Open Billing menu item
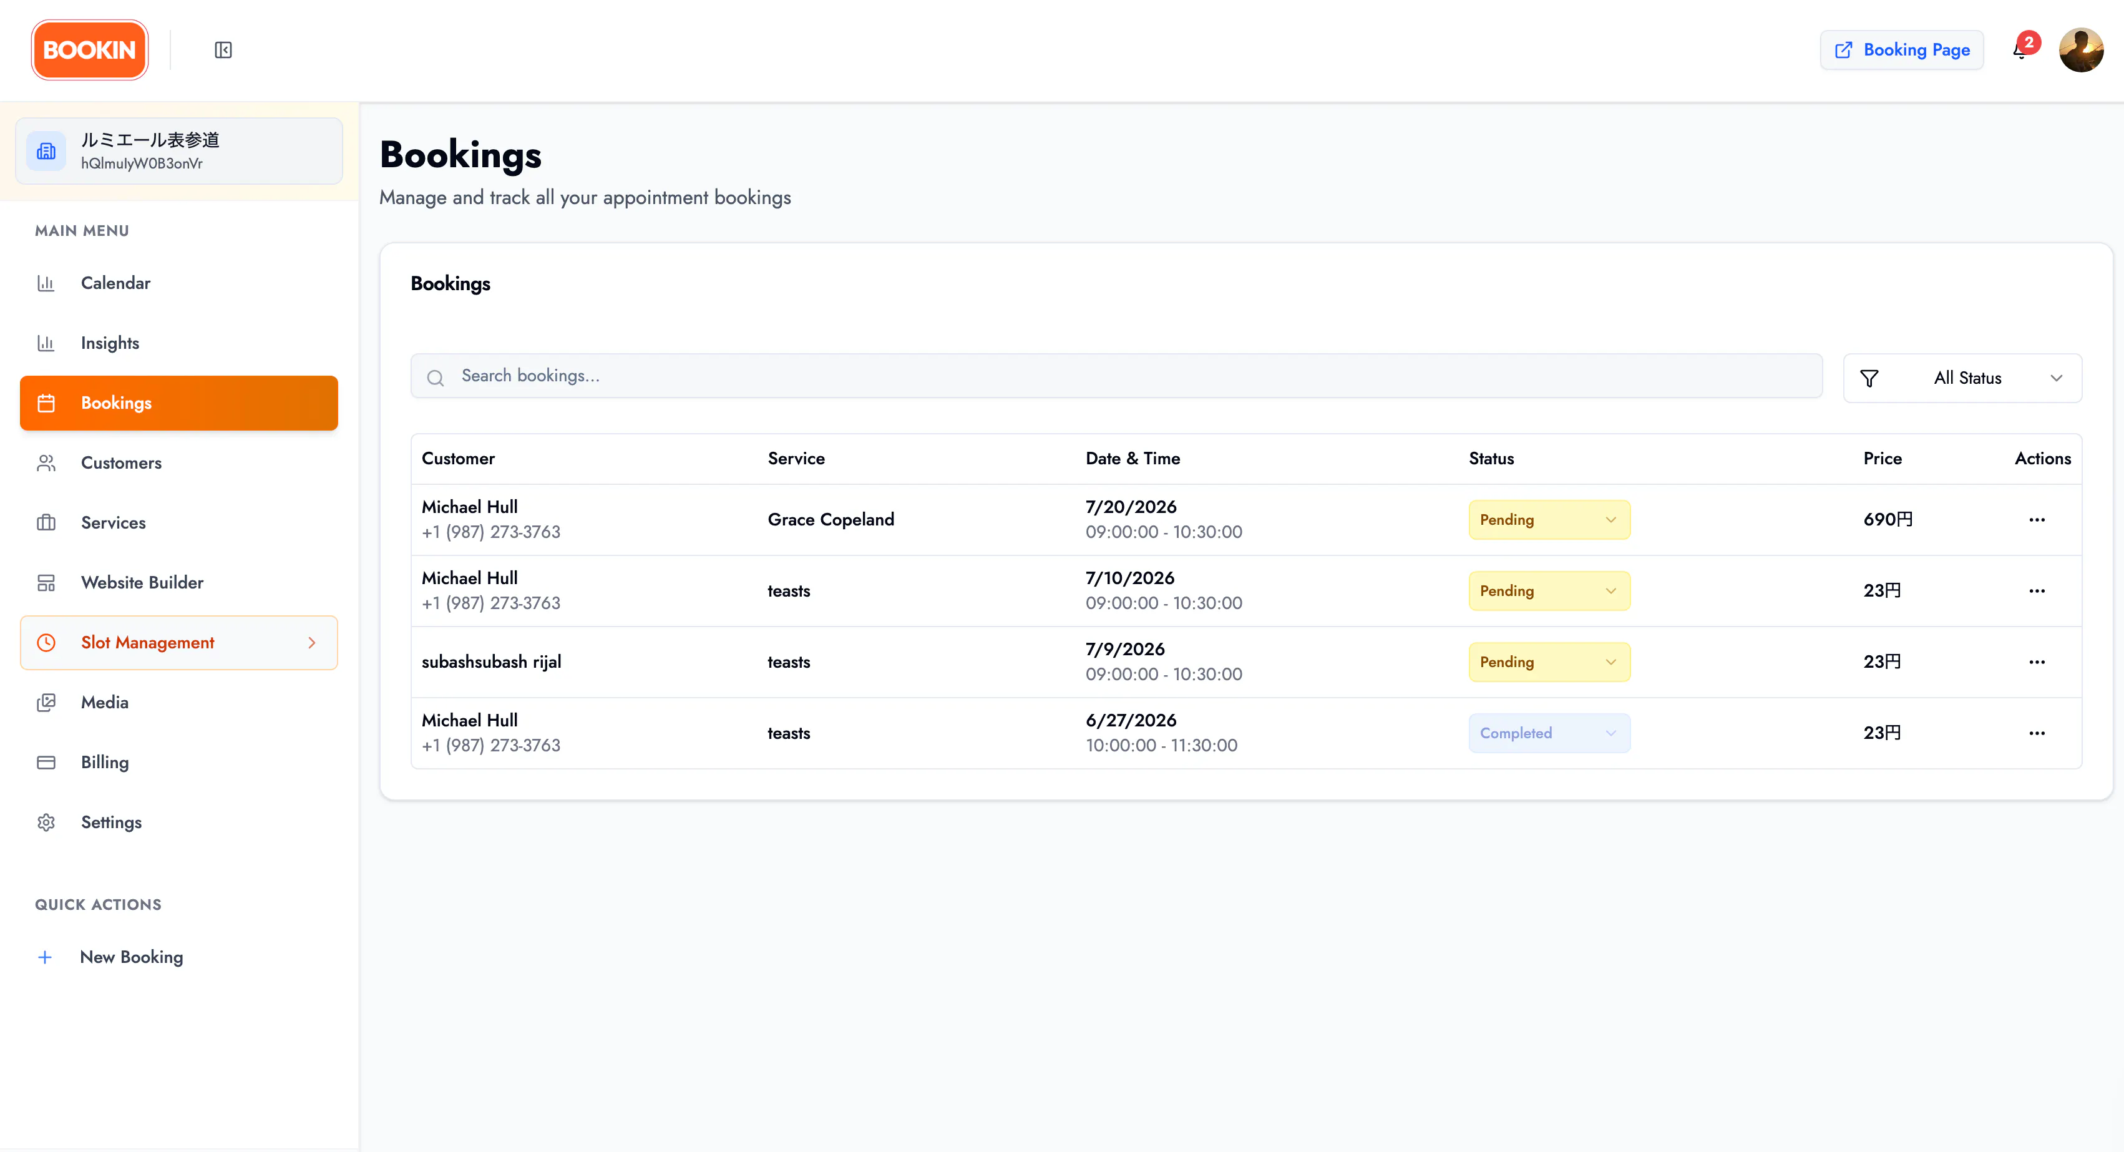 click(x=179, y=762)
